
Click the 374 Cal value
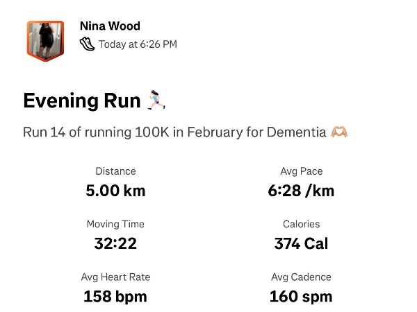pyautogui.click(x=301, y=243)
